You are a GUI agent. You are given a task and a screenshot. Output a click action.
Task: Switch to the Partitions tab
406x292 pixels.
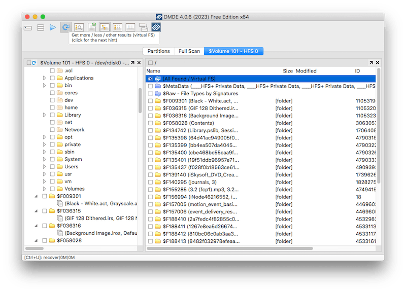(158, 51)
